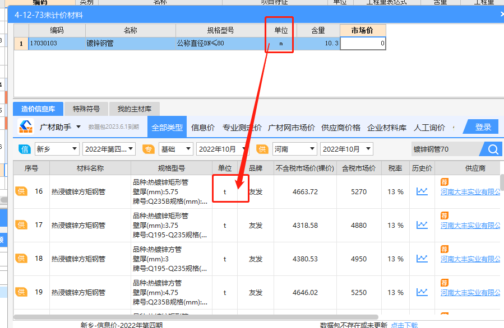Click the 点击下载 link
The image size is (504, 328).
(x=404, y=325)
